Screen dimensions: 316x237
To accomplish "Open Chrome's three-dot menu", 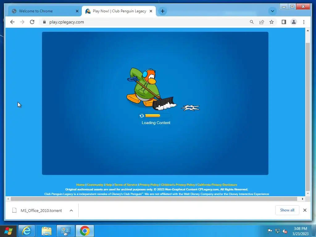I will (304, 22).
